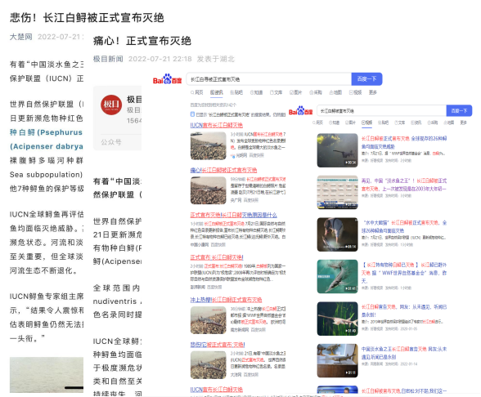The image size is (481, 397).
Task: Open result 悲伤!它被正式宣布:灭绝!
Action: pyautogui.click(x=218, y=345)
